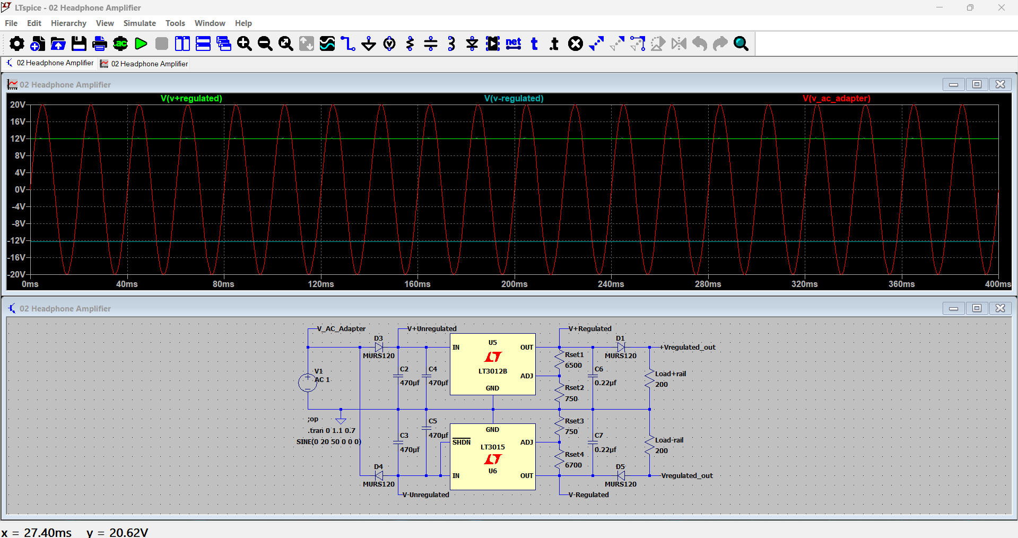Click the zoom in magnifier
This screenshot has height=538, width=1018.
pyautogui.click(x=245, y=44)
